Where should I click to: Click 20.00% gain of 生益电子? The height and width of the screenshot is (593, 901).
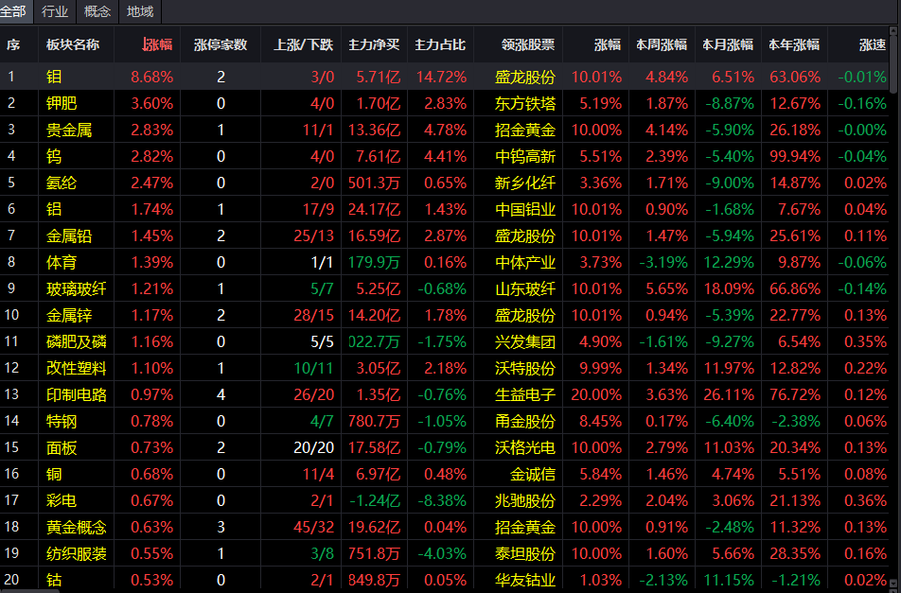[596, 394]
